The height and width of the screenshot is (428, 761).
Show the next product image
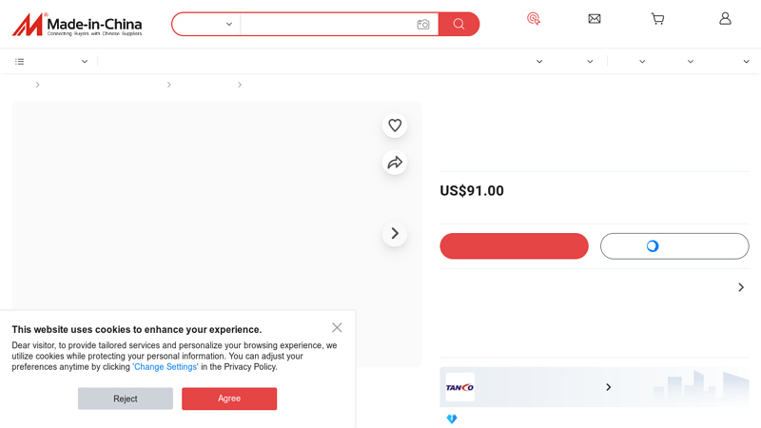(x=395, y=234)
